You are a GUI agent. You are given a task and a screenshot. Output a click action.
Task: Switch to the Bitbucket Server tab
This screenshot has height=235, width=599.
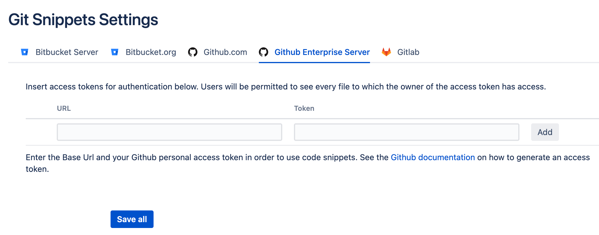67,52
